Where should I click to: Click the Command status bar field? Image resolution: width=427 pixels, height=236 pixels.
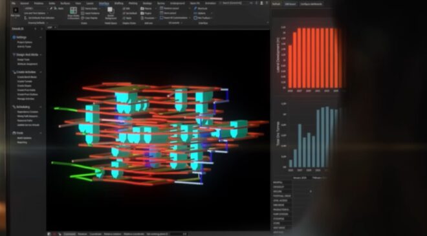tap(69, 234)
